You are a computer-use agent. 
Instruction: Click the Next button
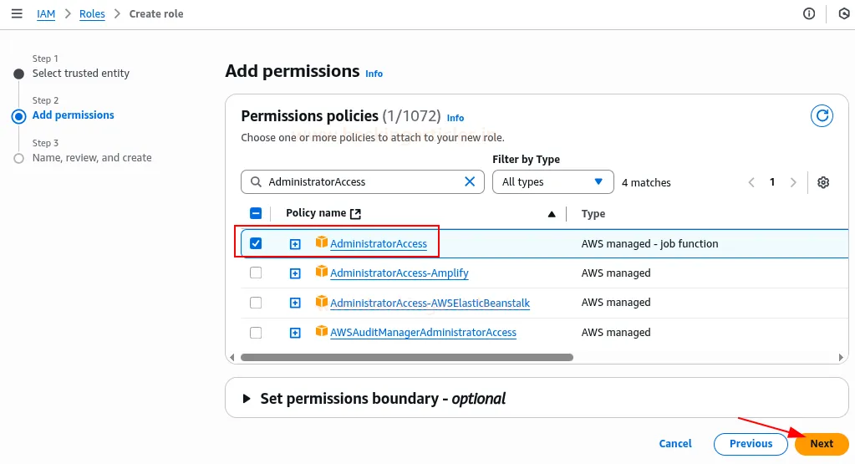tap(822, 444)
